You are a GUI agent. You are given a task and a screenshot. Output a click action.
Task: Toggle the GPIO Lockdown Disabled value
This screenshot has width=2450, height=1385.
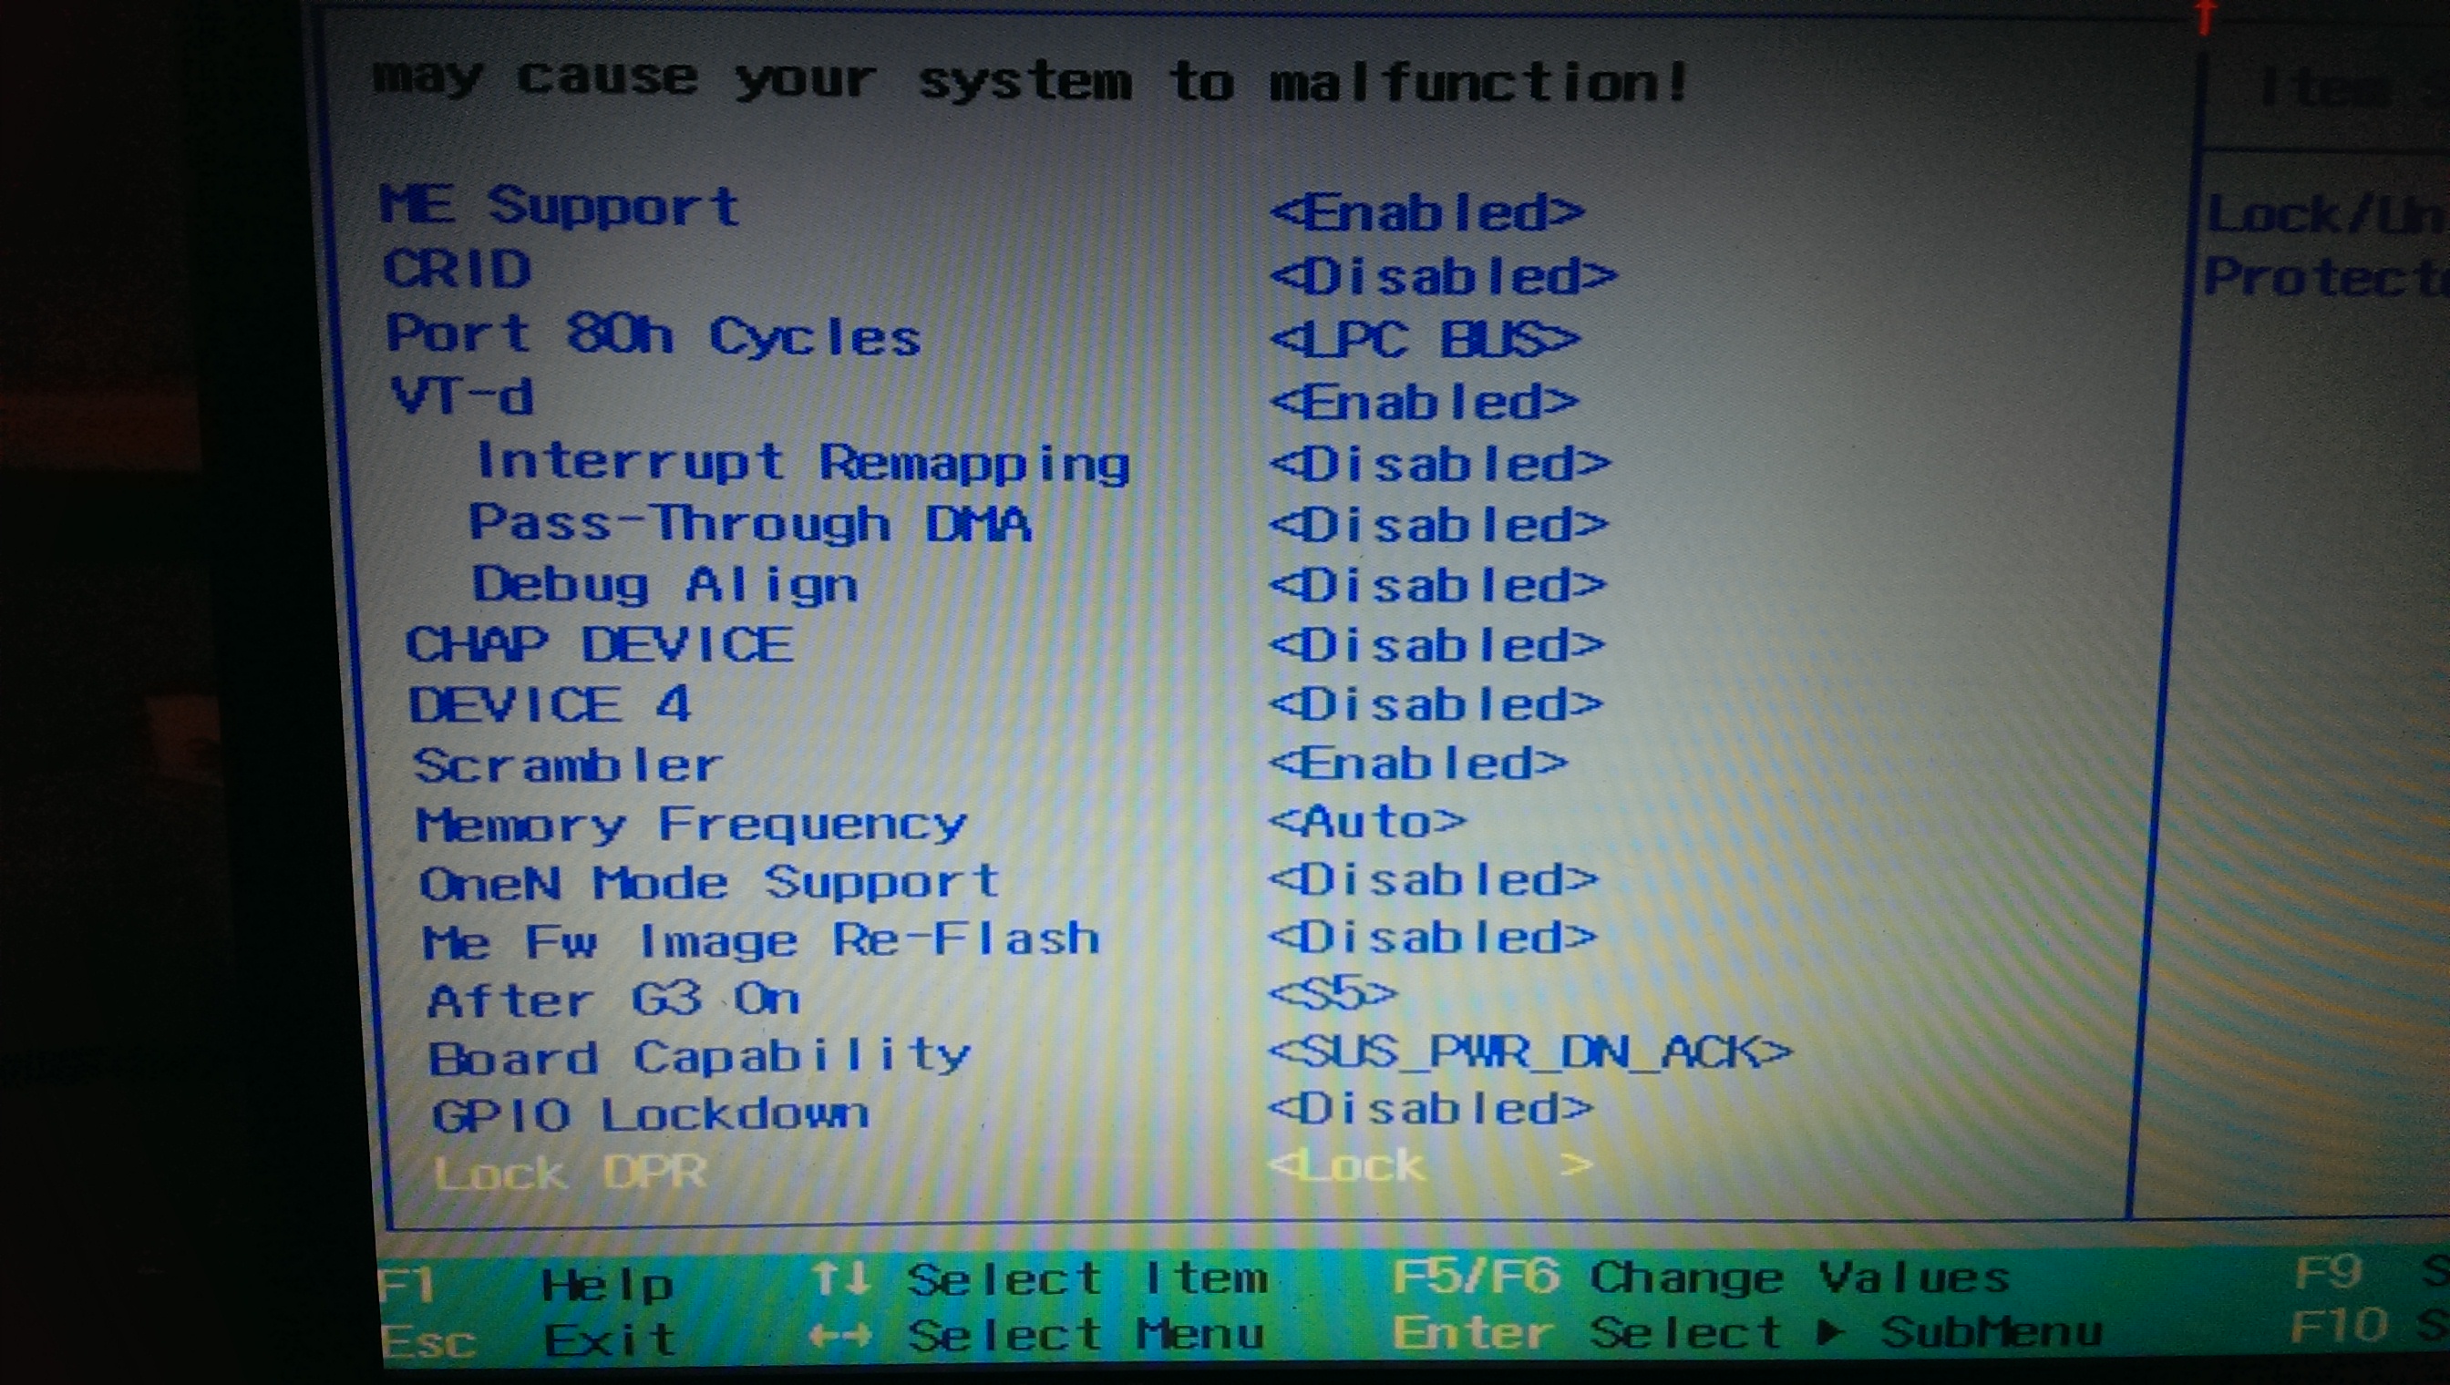pos(1430,1109)
